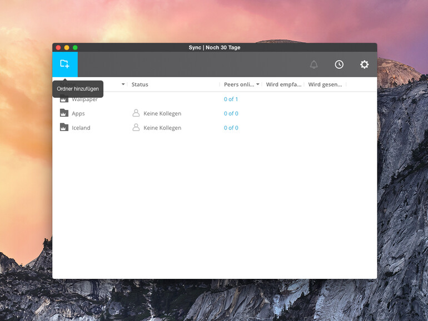The width and height of the screenshot is (428, 321).
Task: Click the Add Folder icon in toolbar
Action: [x=64, y=64]
